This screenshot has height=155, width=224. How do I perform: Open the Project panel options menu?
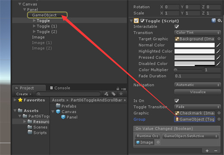[124, 89]
